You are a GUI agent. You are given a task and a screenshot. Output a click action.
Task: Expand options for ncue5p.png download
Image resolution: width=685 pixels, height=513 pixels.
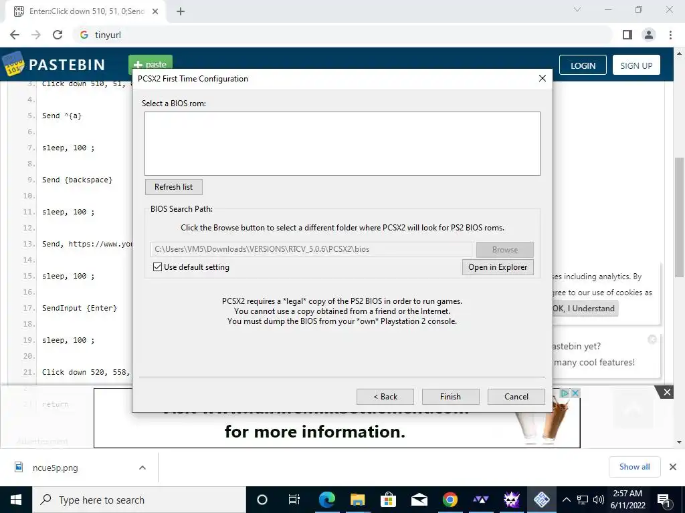click(142, 468)
